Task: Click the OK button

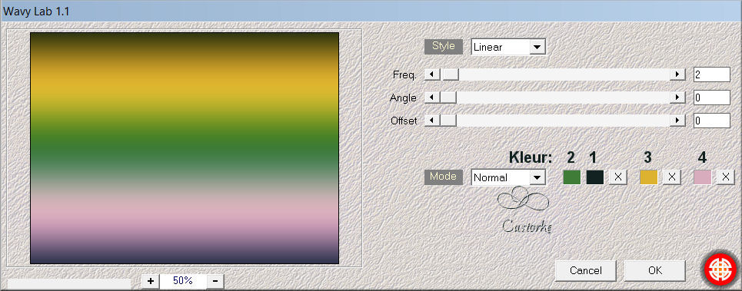Action: coord(655,271)
